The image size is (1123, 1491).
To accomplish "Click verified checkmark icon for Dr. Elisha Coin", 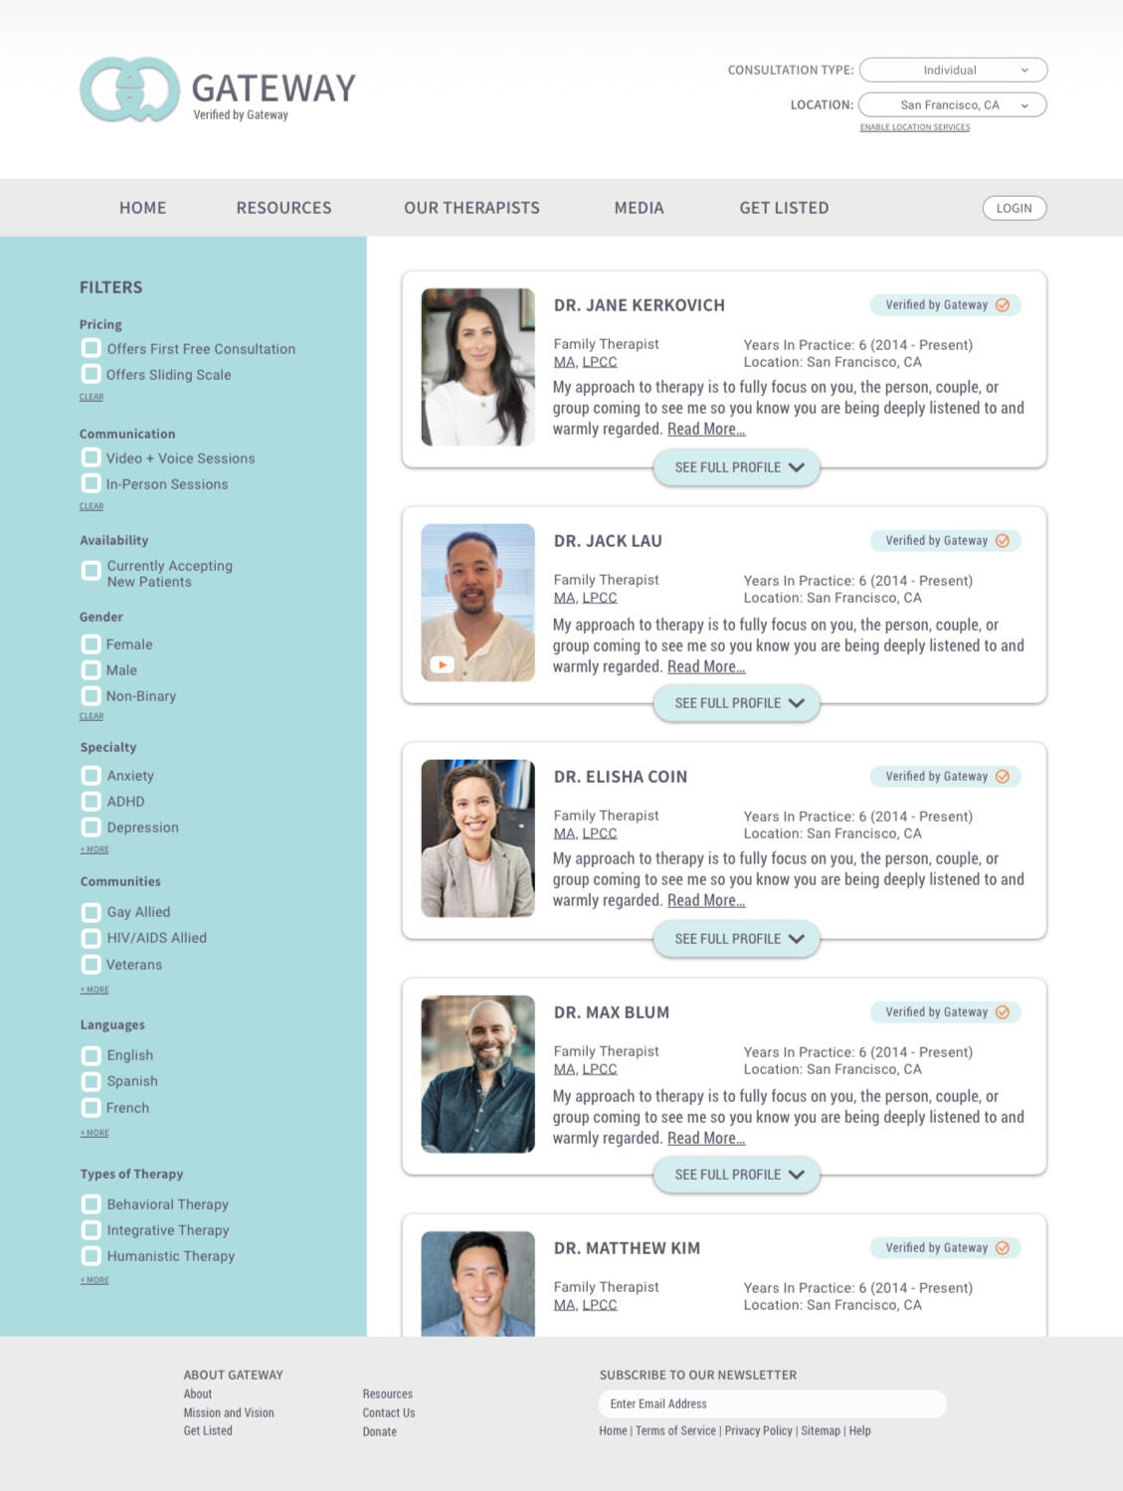I will coord(1002,777).
